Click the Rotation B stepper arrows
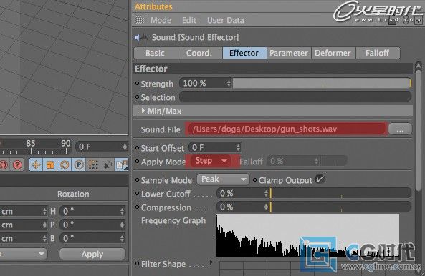425x276 pixels. [x=123, y=238]
